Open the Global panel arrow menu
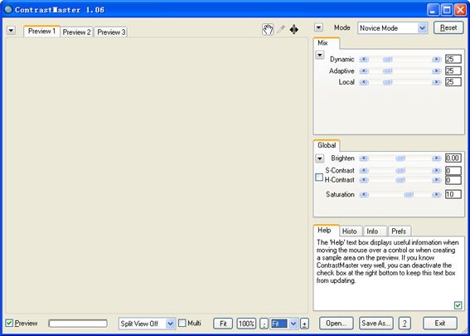The width and height of the screenshot is (470, 336). point(320,158)
